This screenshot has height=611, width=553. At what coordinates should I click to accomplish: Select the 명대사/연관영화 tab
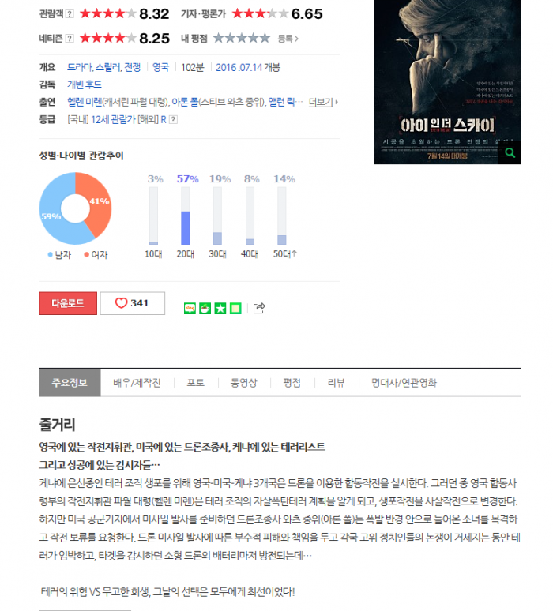tap(404, 383)
